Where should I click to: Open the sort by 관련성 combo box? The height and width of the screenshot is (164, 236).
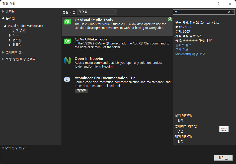click(x=97, y=12)
